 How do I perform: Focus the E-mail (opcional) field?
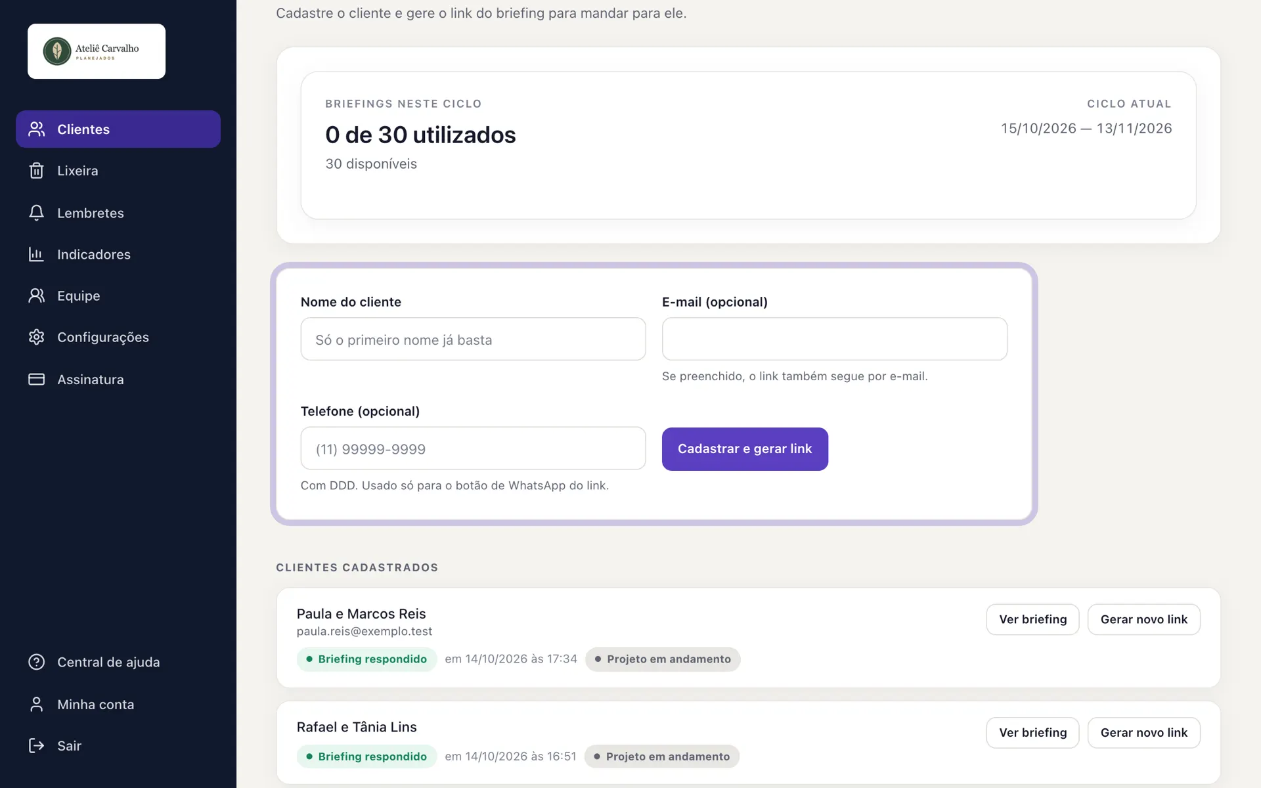(x=834, y=339)
